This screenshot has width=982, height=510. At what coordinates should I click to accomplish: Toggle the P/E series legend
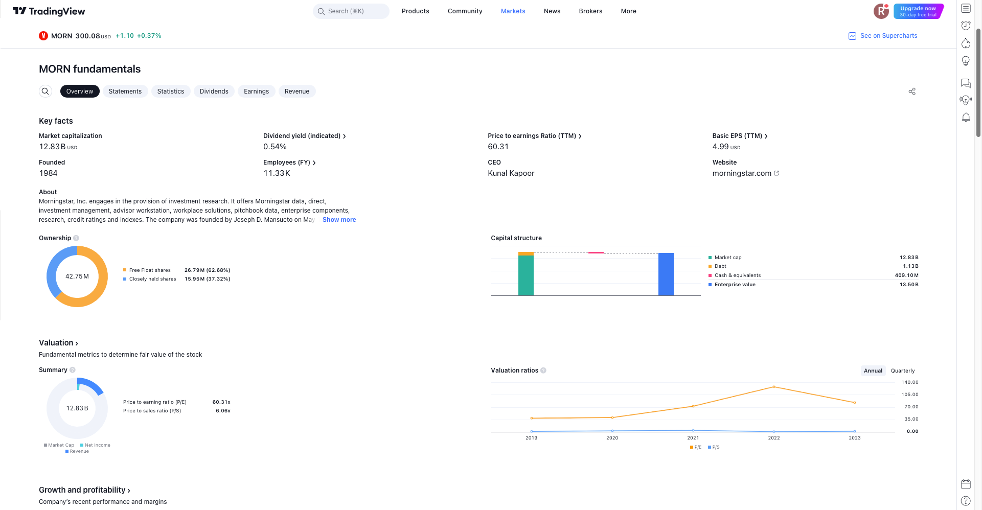(696, 447)
